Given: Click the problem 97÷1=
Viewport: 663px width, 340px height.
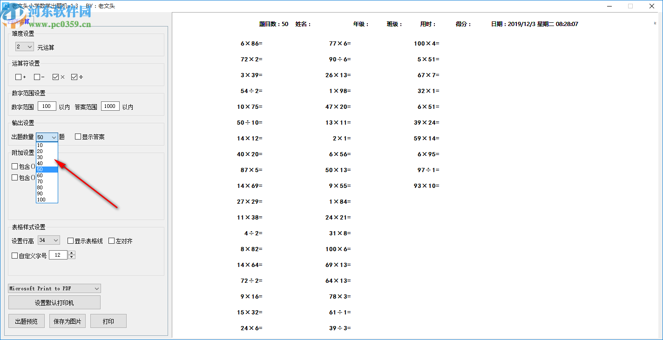Looking at the screenshot, I should click(x=428, y=170).
